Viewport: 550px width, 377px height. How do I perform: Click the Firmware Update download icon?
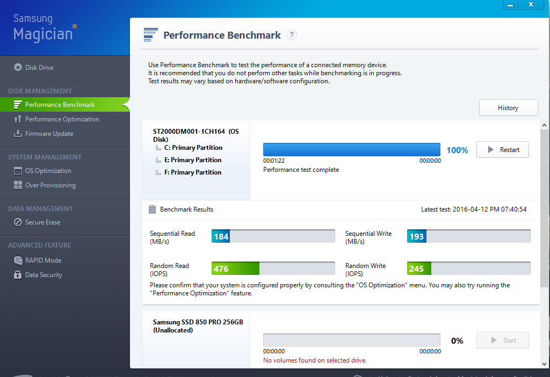tap(18, 134)
